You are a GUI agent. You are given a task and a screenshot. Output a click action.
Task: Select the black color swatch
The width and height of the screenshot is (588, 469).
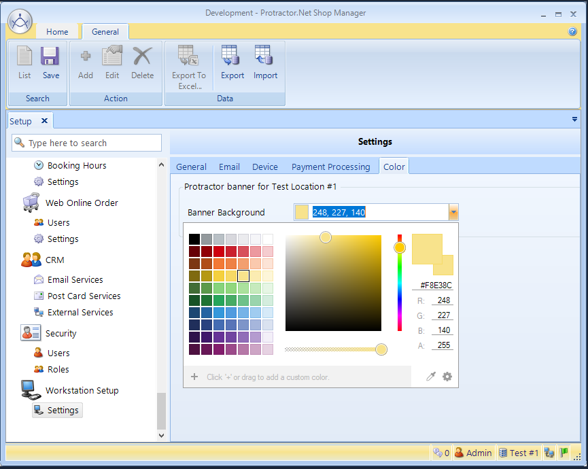(194, 239)
